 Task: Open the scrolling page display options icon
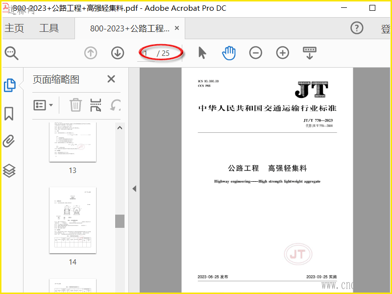coord(310,53)
